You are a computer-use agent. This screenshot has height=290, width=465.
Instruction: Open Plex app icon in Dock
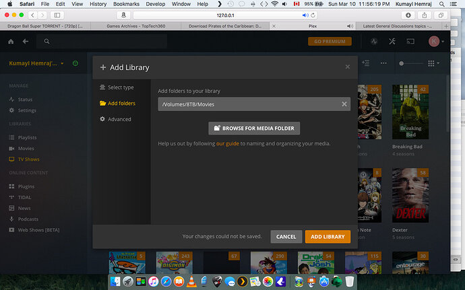click(x=243, y=281)
